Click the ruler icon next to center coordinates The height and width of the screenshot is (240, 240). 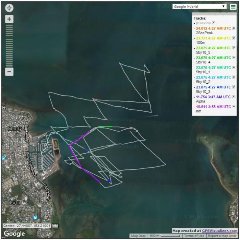pos(55,226)
